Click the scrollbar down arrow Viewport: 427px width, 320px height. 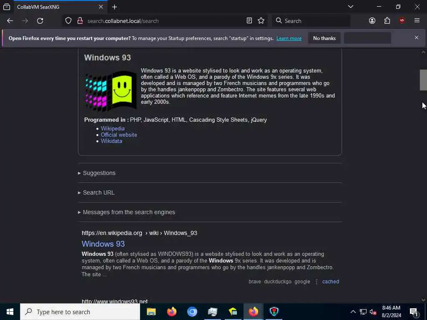pos(423,300)
